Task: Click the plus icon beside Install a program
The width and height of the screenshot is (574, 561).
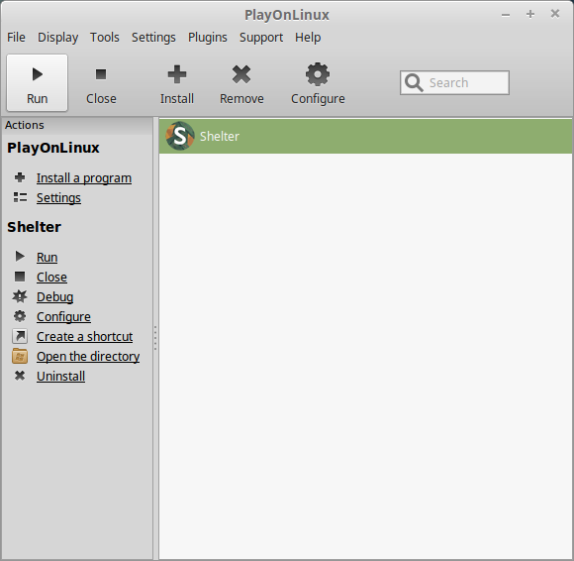Action: point(20,177)
